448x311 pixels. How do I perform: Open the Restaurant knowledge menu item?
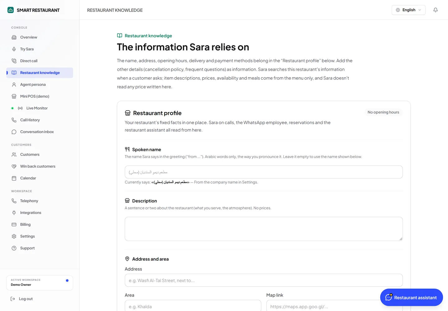40,73
